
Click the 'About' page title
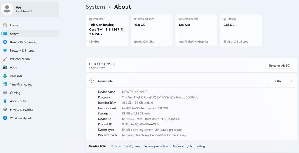(122, 7)
